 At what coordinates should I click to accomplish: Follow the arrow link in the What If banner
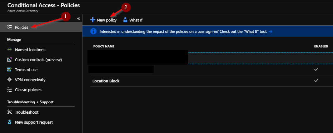click(270, 32)
